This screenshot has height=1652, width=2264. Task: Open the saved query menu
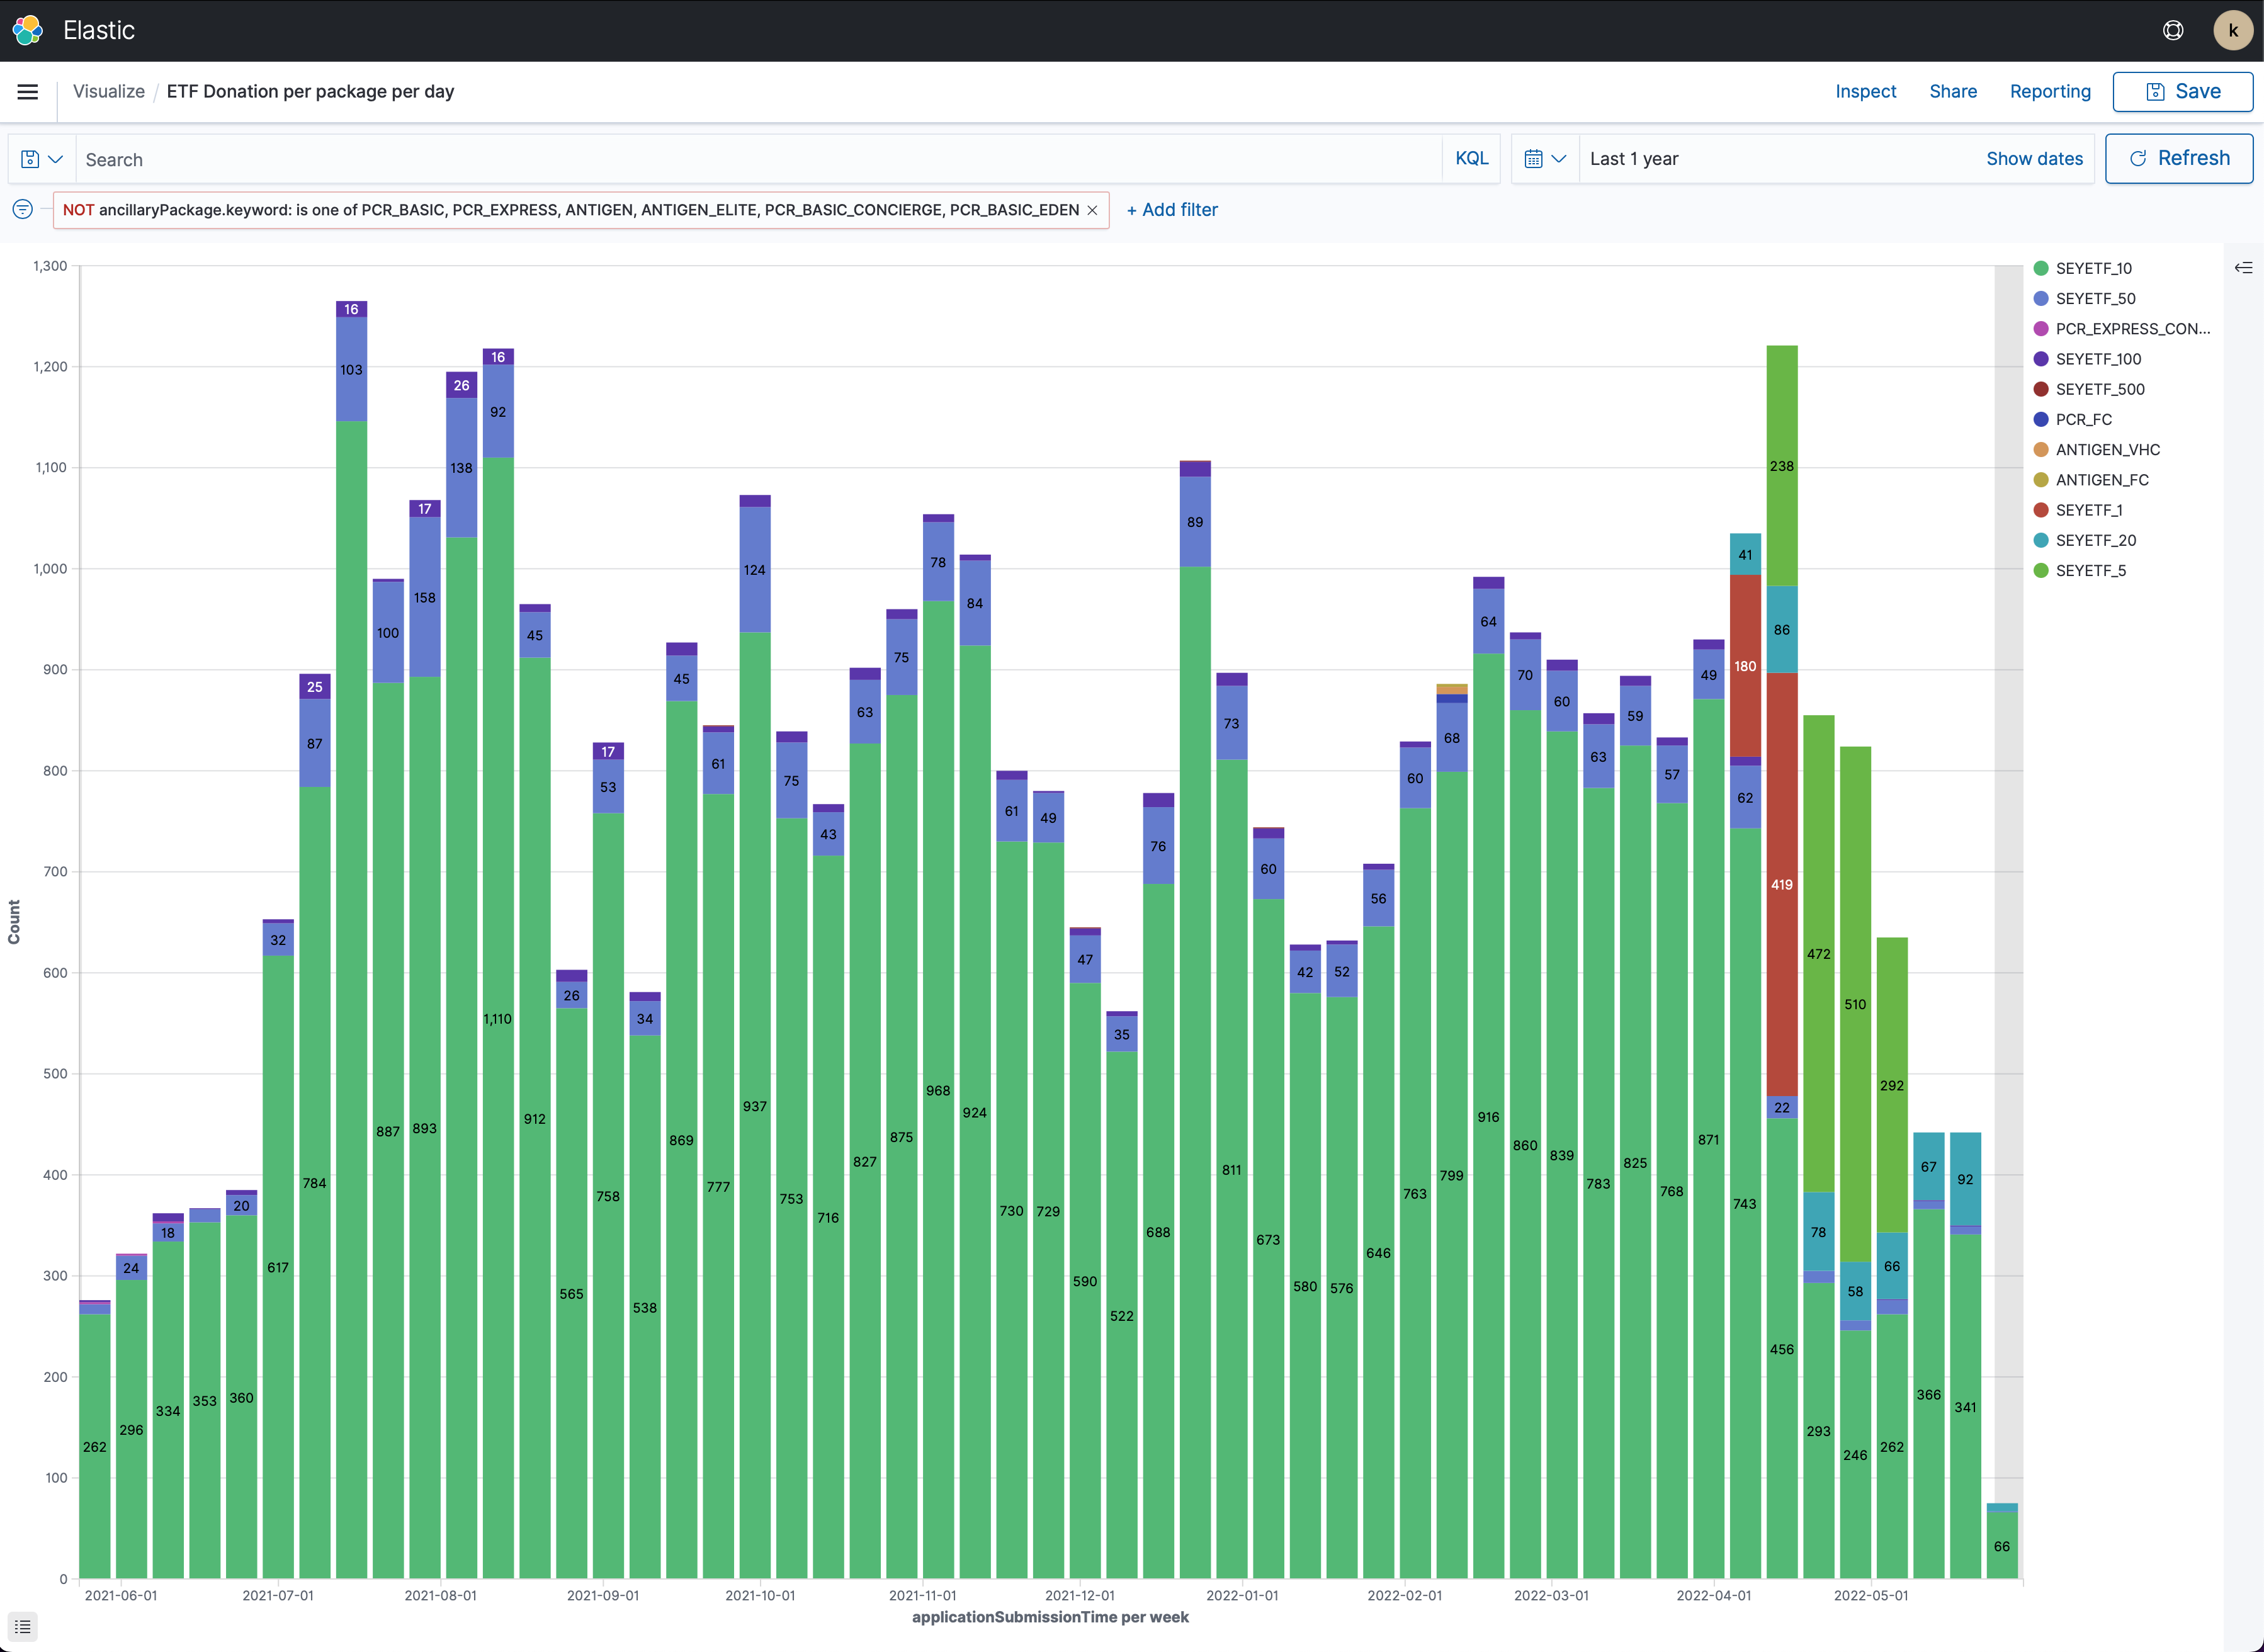(42, 159)
